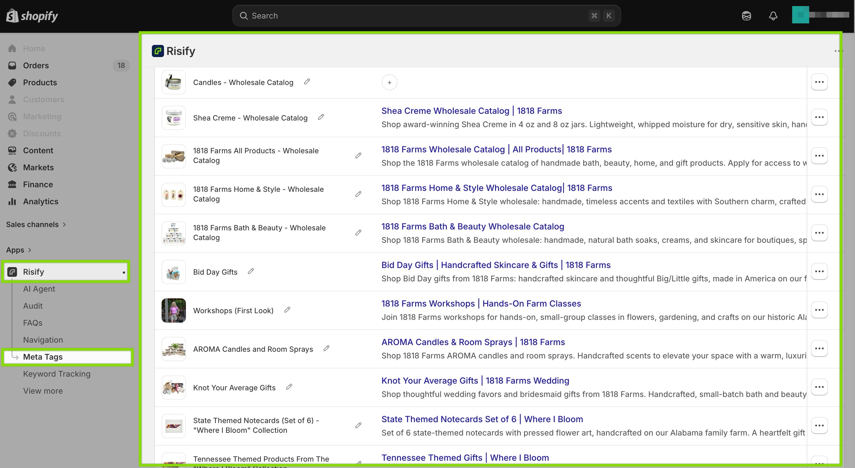This screenshot has height=468, width=855.
Task: Add meta tags plus icon for Candles row
Action: click(x=389, y=83)
